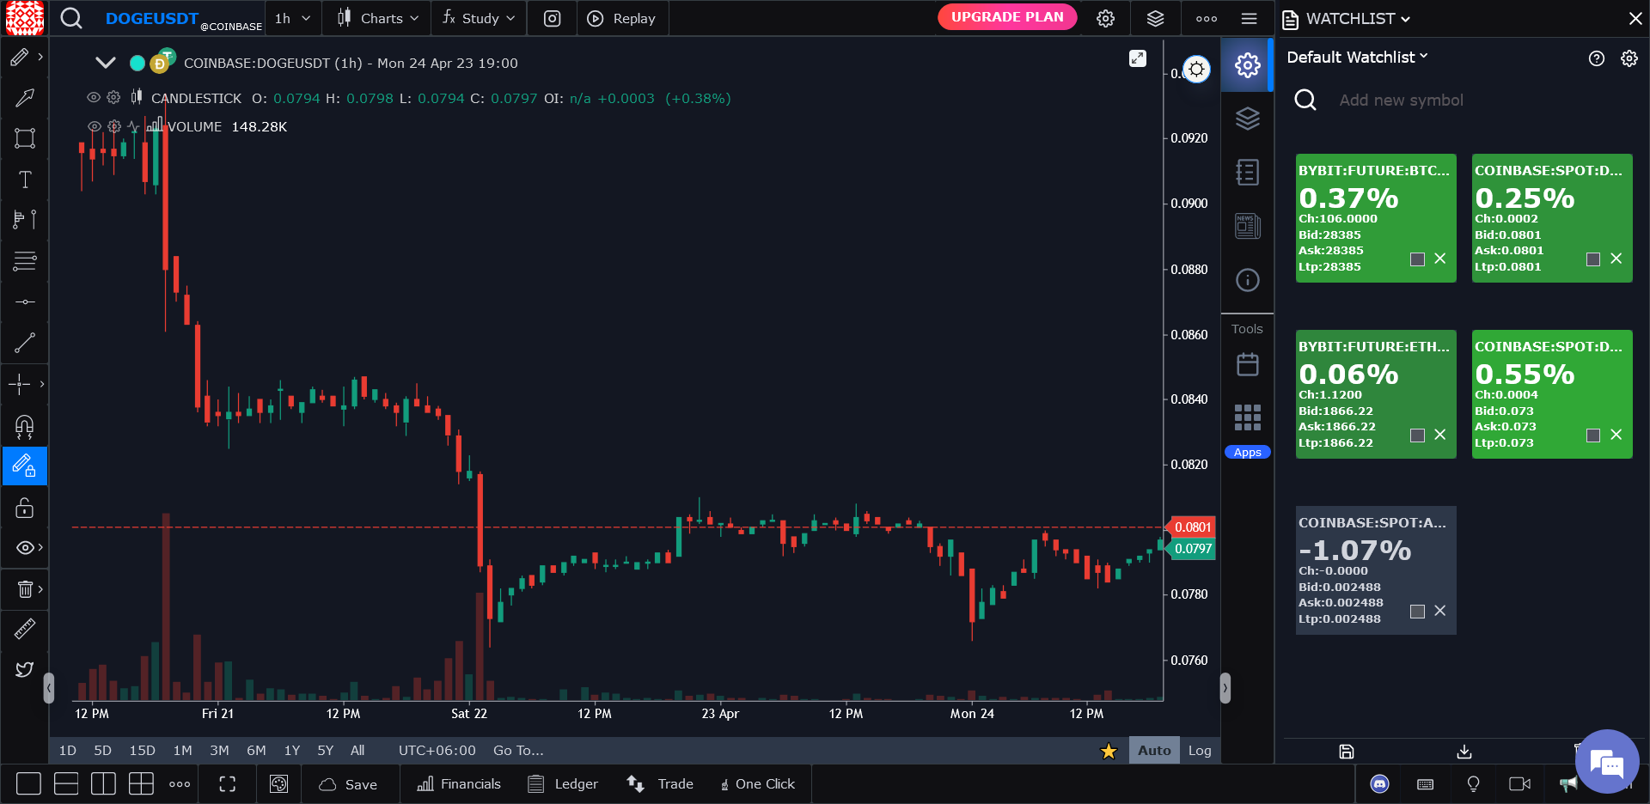
Task: Click the Go To... date link
Action: pyautogui.click(x=518, y=750)
